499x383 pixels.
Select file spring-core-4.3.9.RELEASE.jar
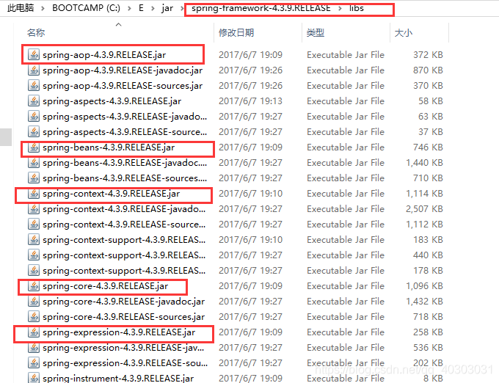click(106, 286)
